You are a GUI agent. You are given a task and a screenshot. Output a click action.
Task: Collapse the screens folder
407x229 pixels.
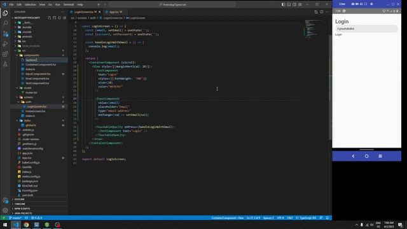[28, 97]
